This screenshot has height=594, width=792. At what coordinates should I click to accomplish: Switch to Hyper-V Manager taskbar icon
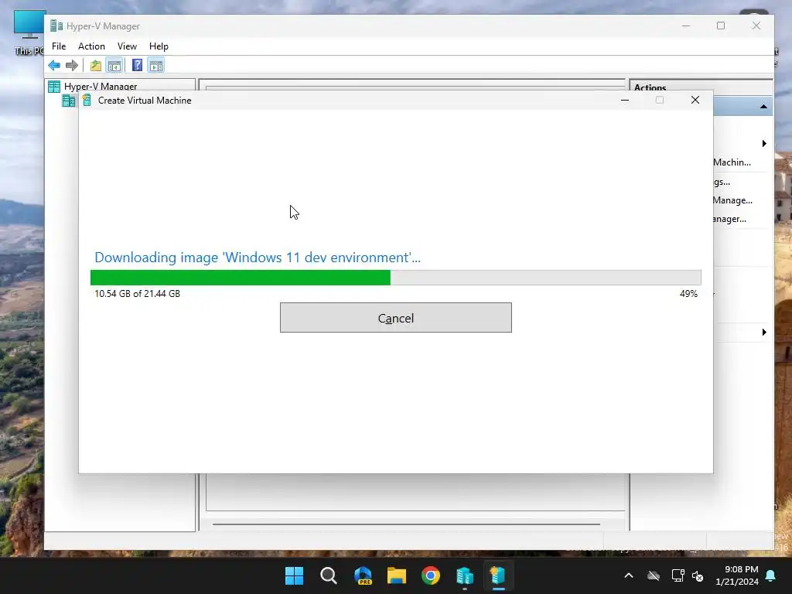point(465,575)
